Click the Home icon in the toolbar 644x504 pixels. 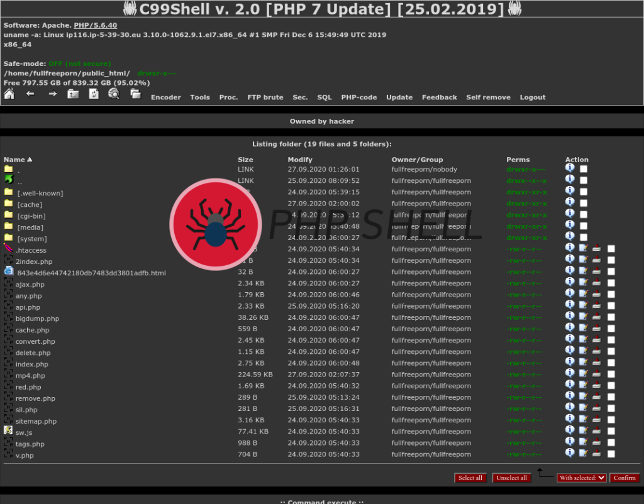coord(9,94)
